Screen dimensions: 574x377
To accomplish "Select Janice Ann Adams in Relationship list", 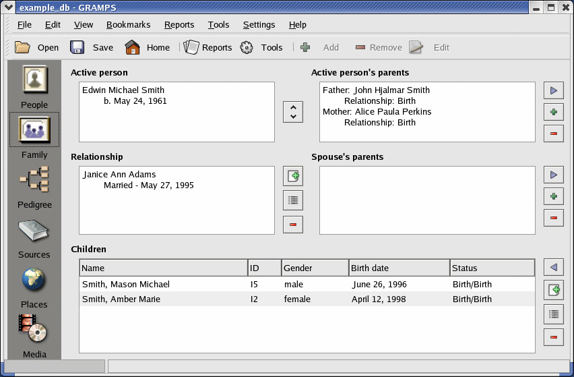I will click(119, 175).
